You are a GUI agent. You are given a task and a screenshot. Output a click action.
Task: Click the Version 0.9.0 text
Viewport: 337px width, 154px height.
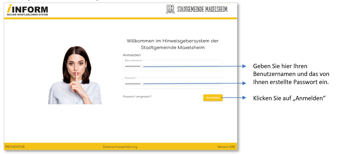[226, 147]
